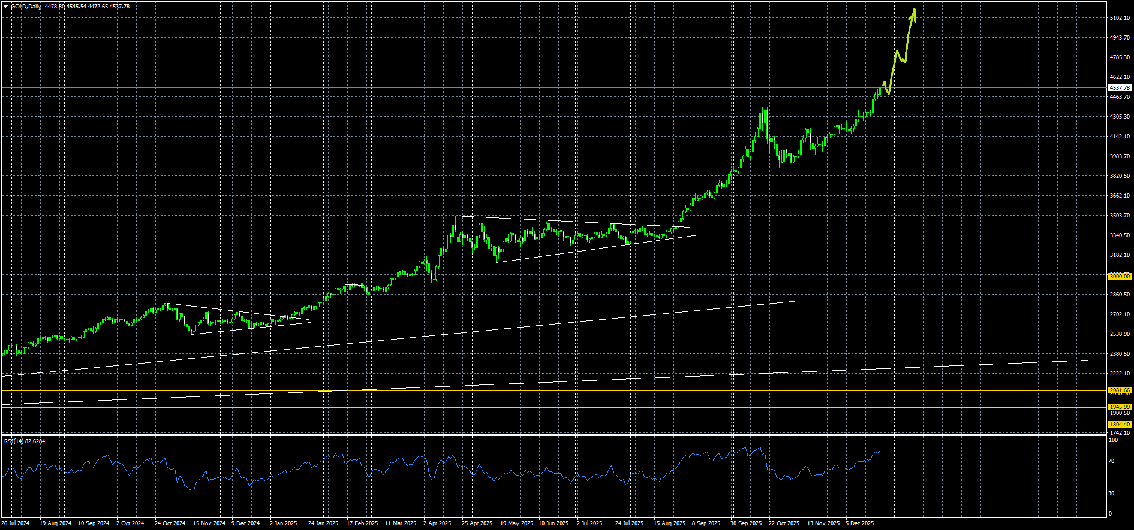Click the 10 Sep 2024 date label
The image size is (1134, 530).
(94, 523)
